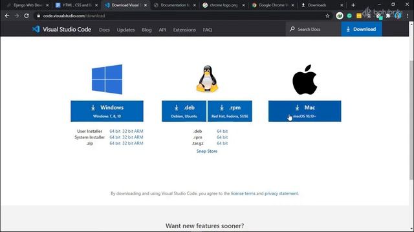This screenshot has height=232, width=414.
Task: Switch to the Documentation tab
Action: [175, 5]
